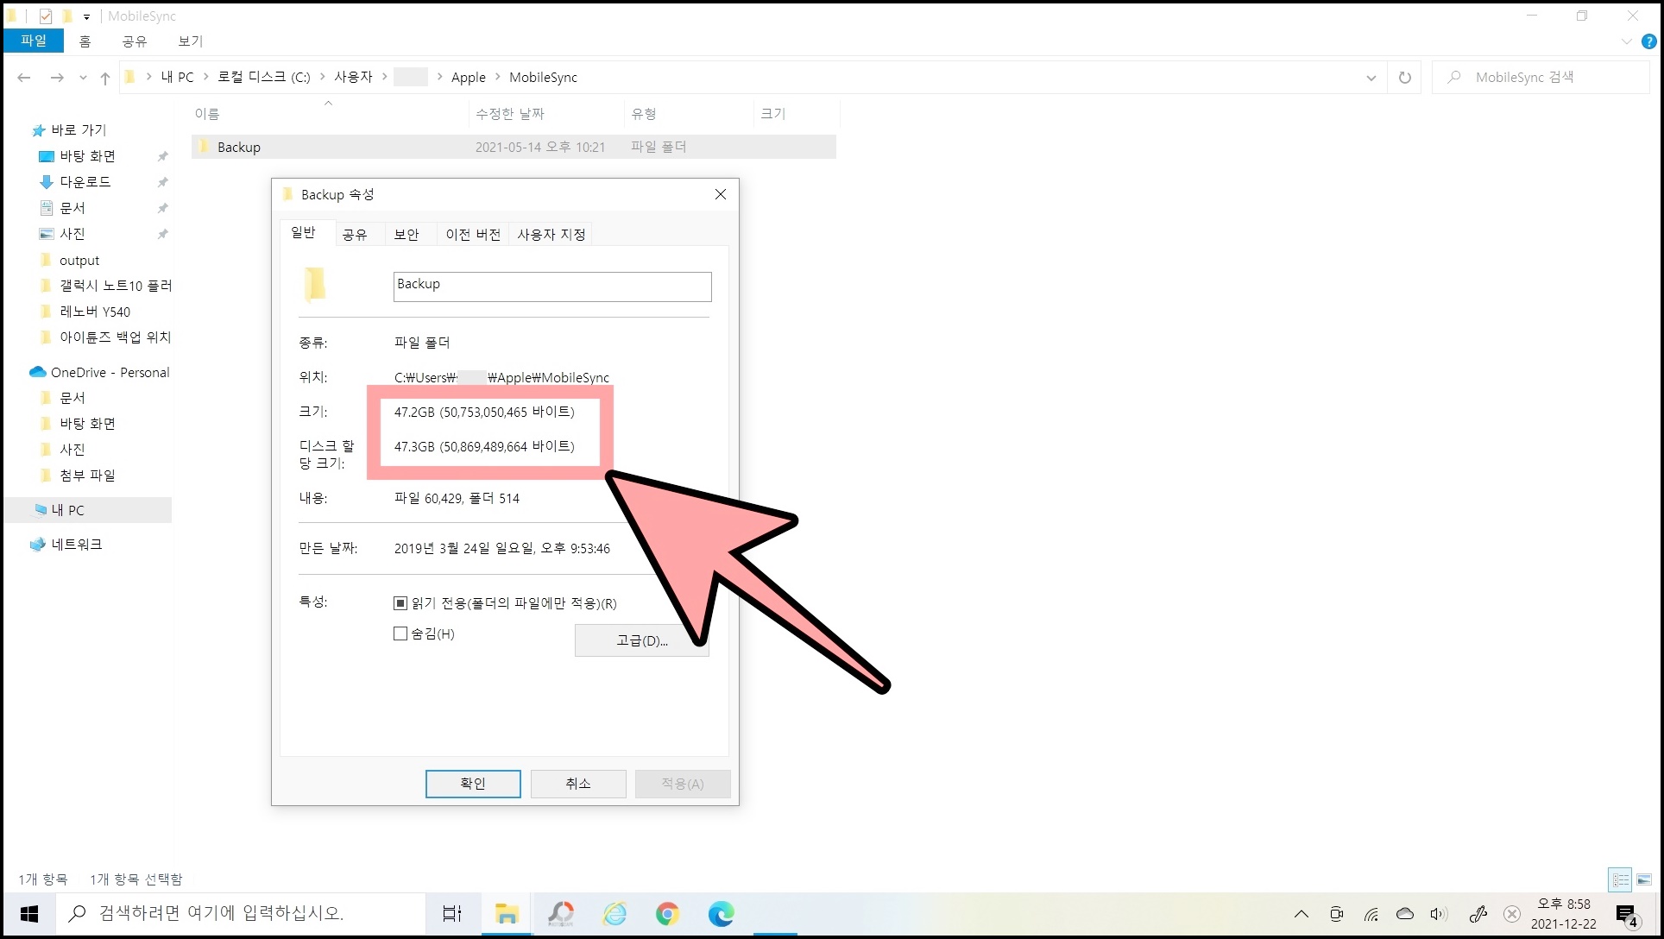This screenshot has height=939, width=1664.
Task: Click the 확인 button in the dialog
Action: pos(472,784)
